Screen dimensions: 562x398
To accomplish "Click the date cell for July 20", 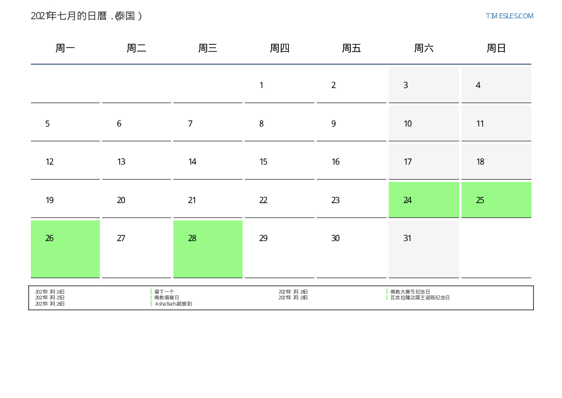I will (136, 200).
